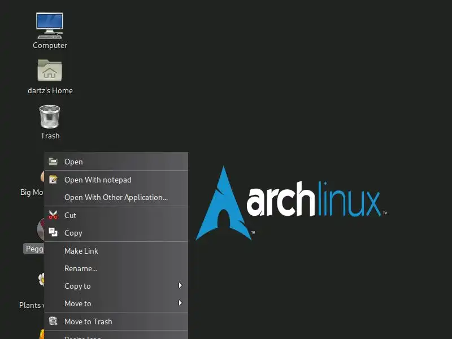This screenshot has width=452, height=339.
Task: Select the Plants v... desktop item label
Action: [32, 305]
